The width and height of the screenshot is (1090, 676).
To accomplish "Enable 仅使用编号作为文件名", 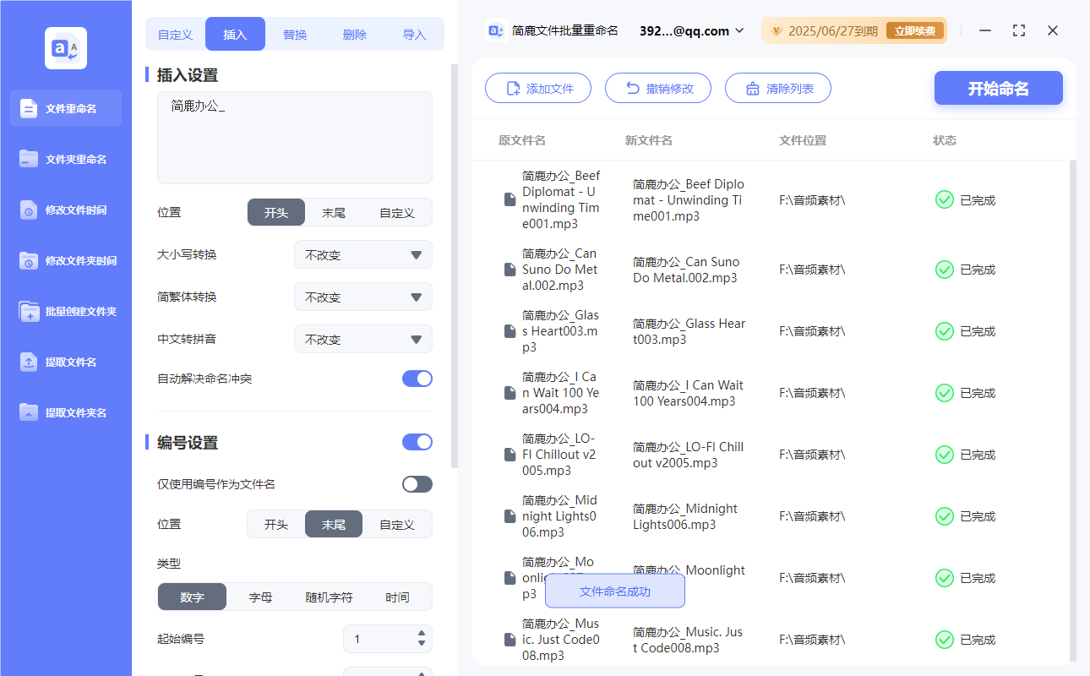I will pos(417,483).
